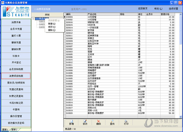Open 消费项目档案 from the sidebar
The height and width of the screenshot is (132, 183).
pyautogui.click(x=16, y=76)
